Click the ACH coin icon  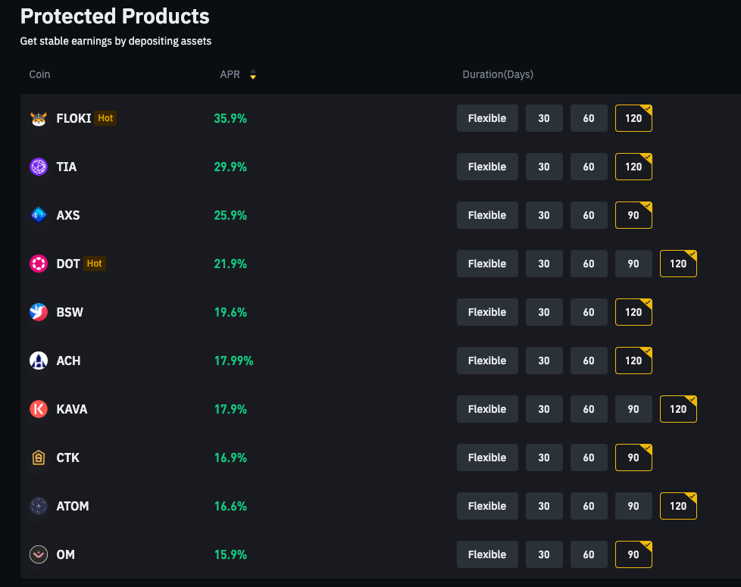click(38, 361)
